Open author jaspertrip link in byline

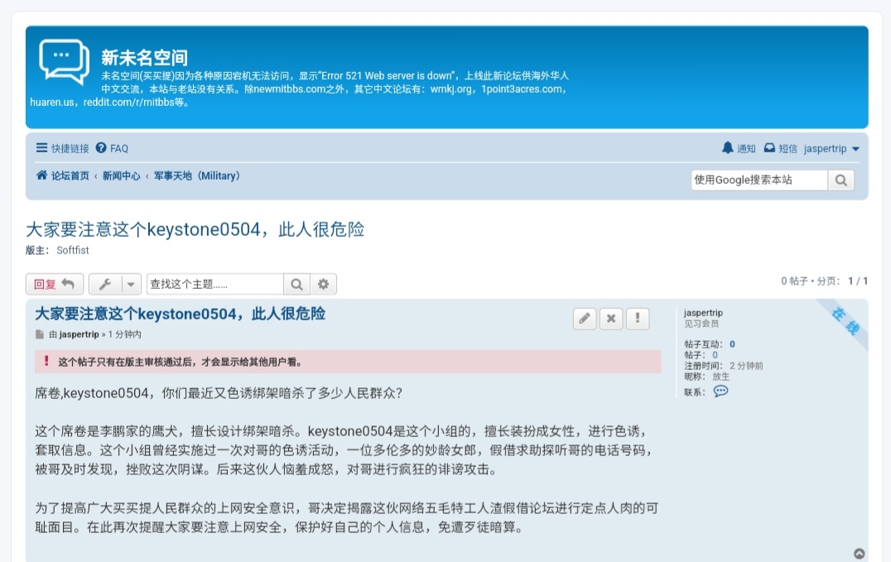(79, 334)
